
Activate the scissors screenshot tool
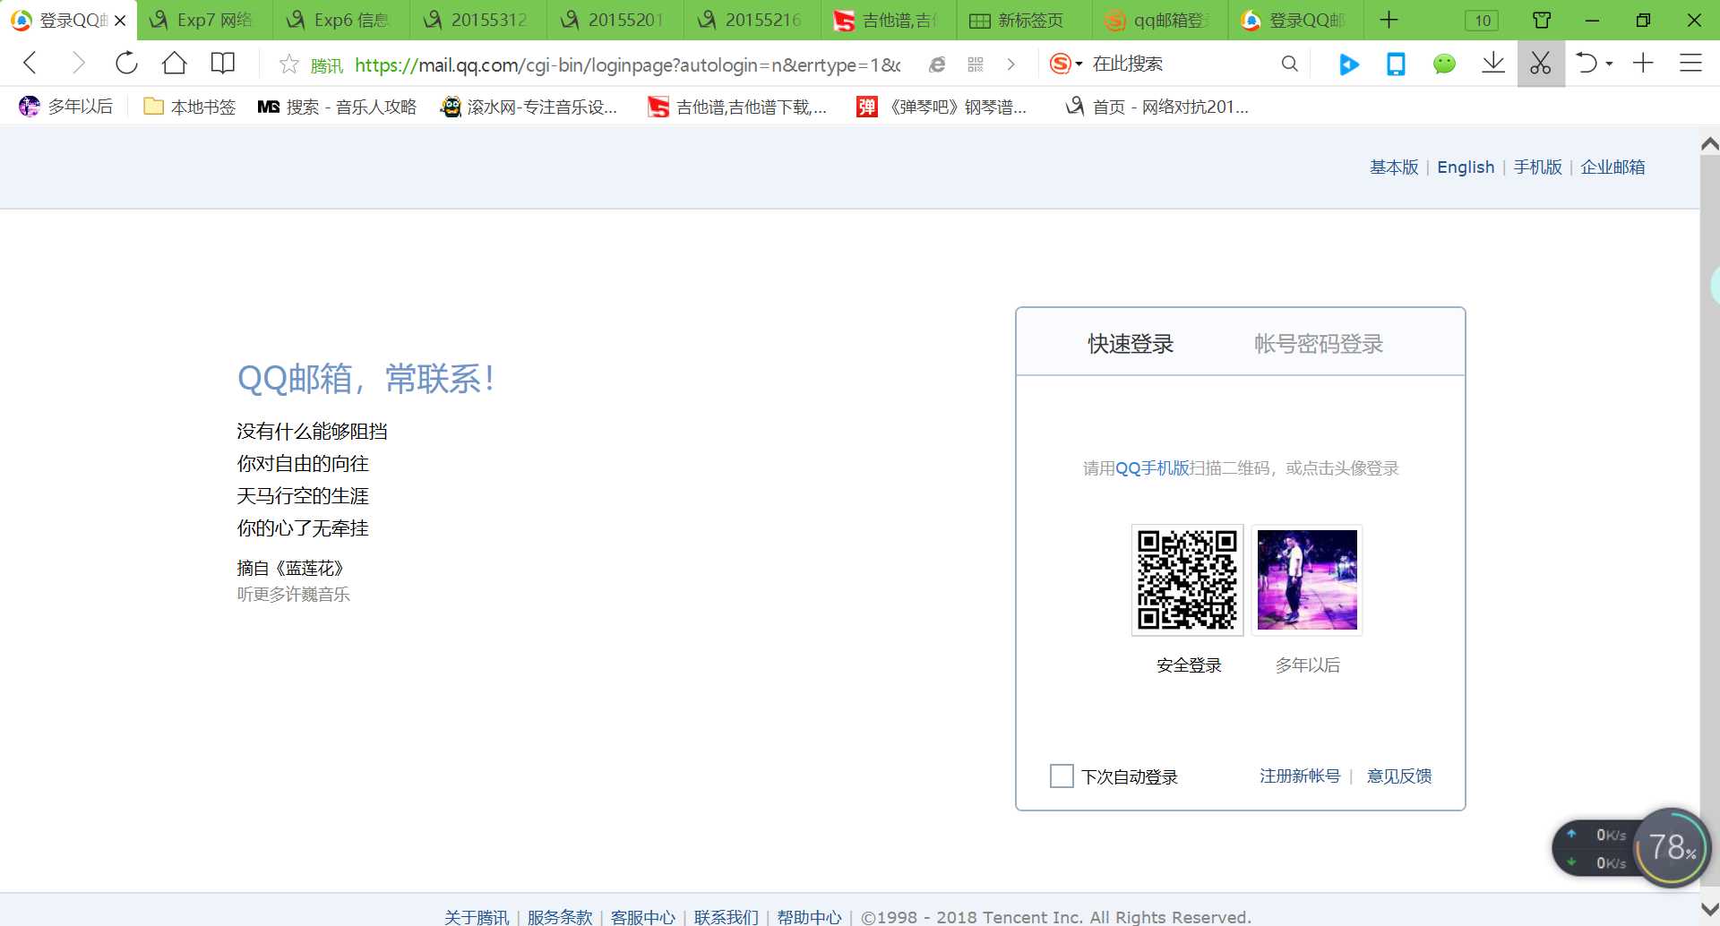click(x=1541, y=64)
